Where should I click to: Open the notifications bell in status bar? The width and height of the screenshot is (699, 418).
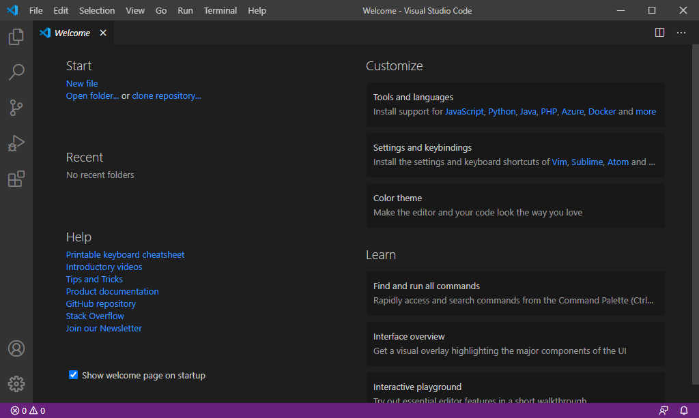pos(684,410)
